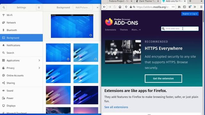Click the Find add-ons search field

[x=180, y=29]
